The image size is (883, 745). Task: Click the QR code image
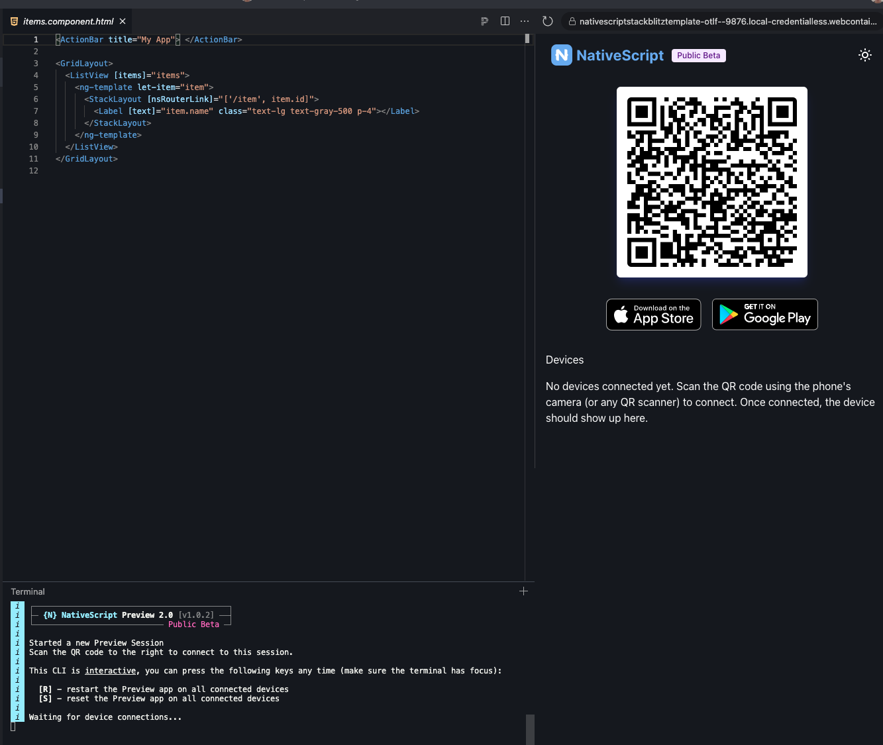(711, 182)
